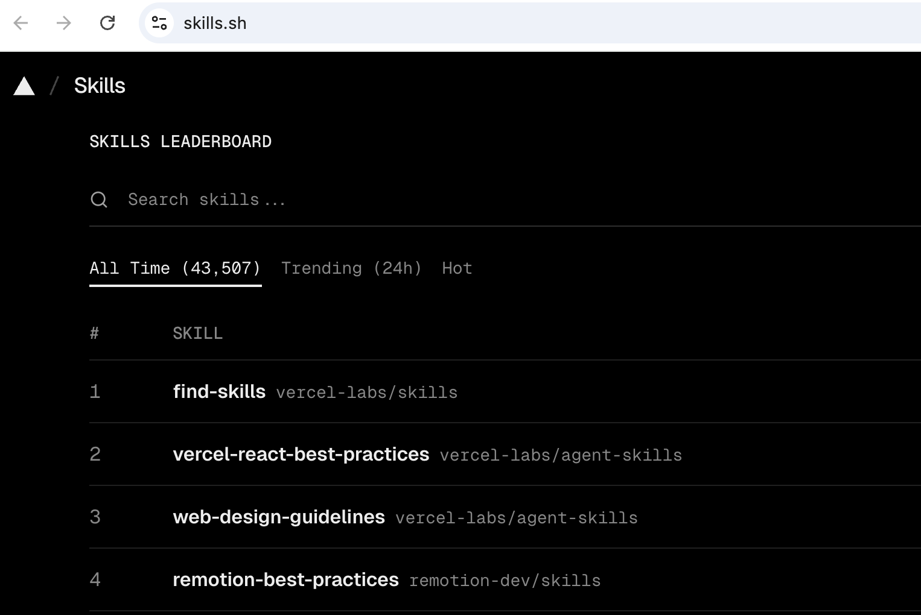This screenshot has height=615, width=921.
Task: Click the browser forward arrow
Action: click(x=63, y=24)
